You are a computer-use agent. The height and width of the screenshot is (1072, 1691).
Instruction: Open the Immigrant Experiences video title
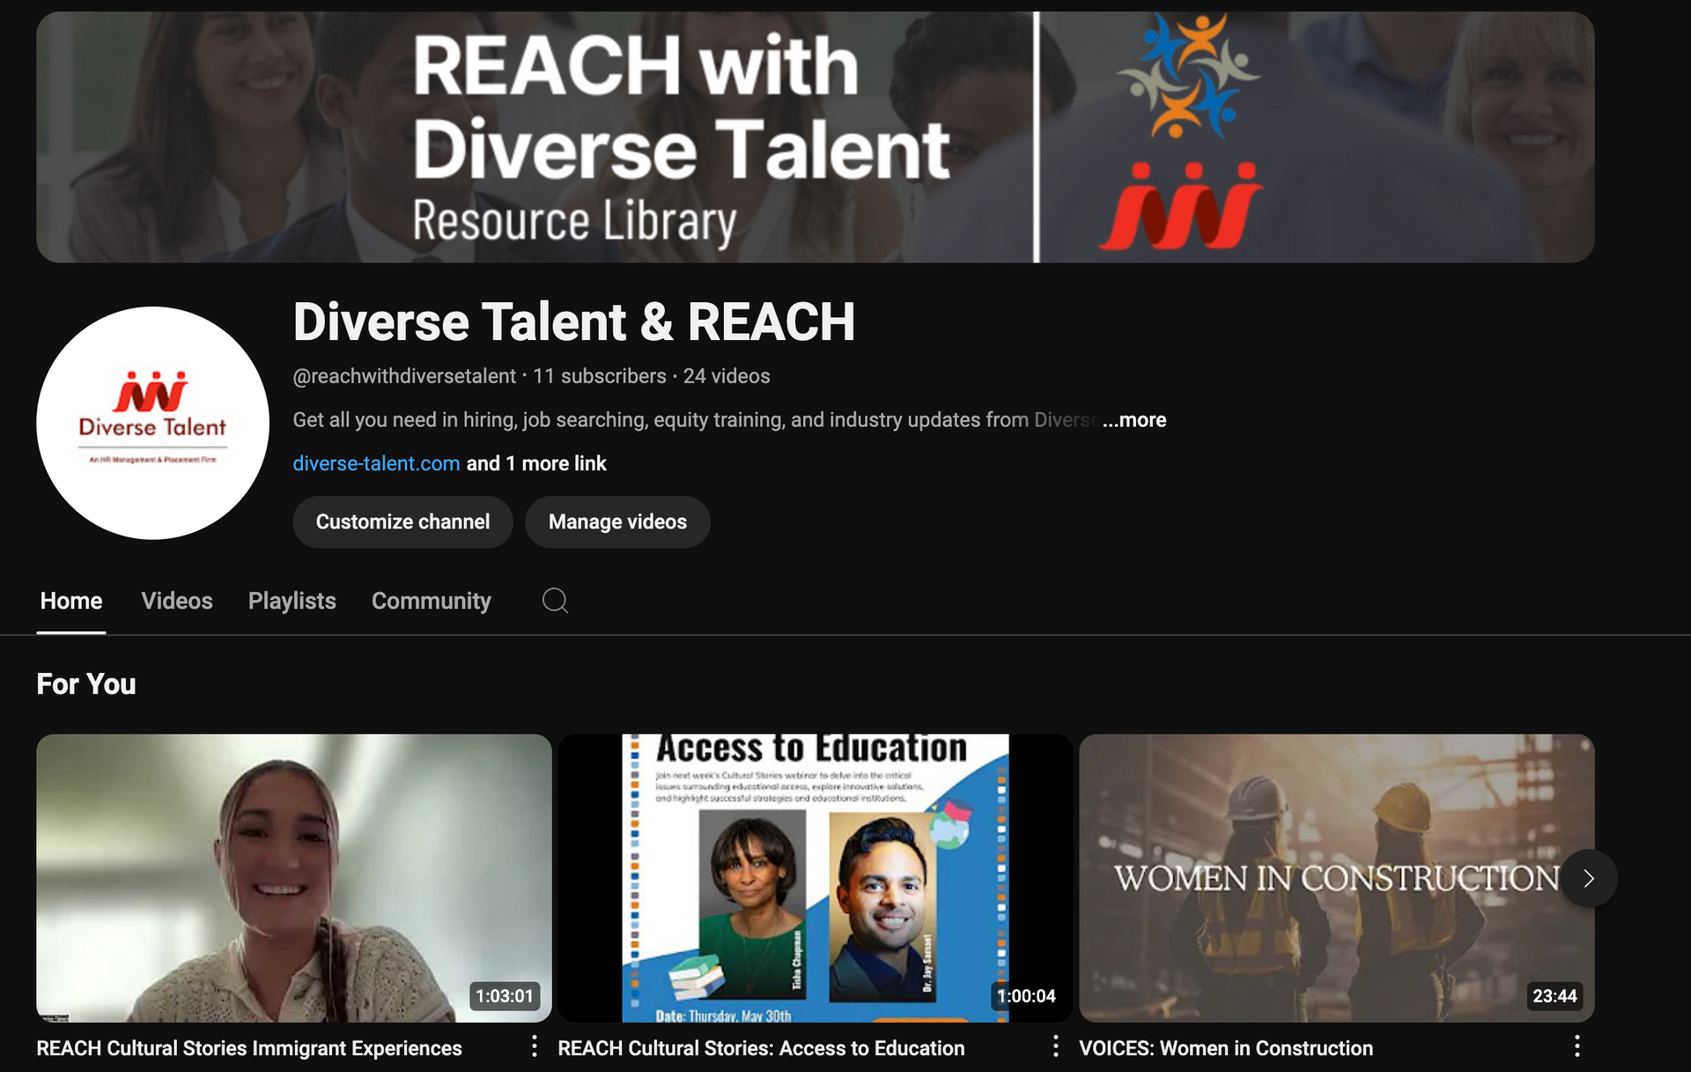tap(249, 1048)
